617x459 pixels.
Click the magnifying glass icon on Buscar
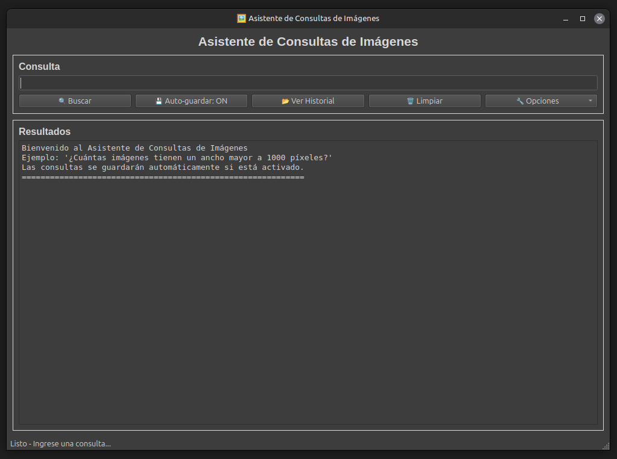point(62,101)
